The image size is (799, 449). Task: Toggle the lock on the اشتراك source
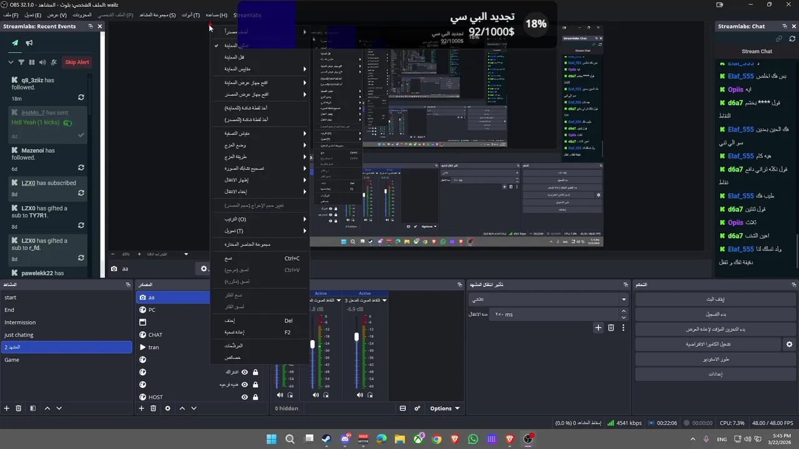(255, 372)
